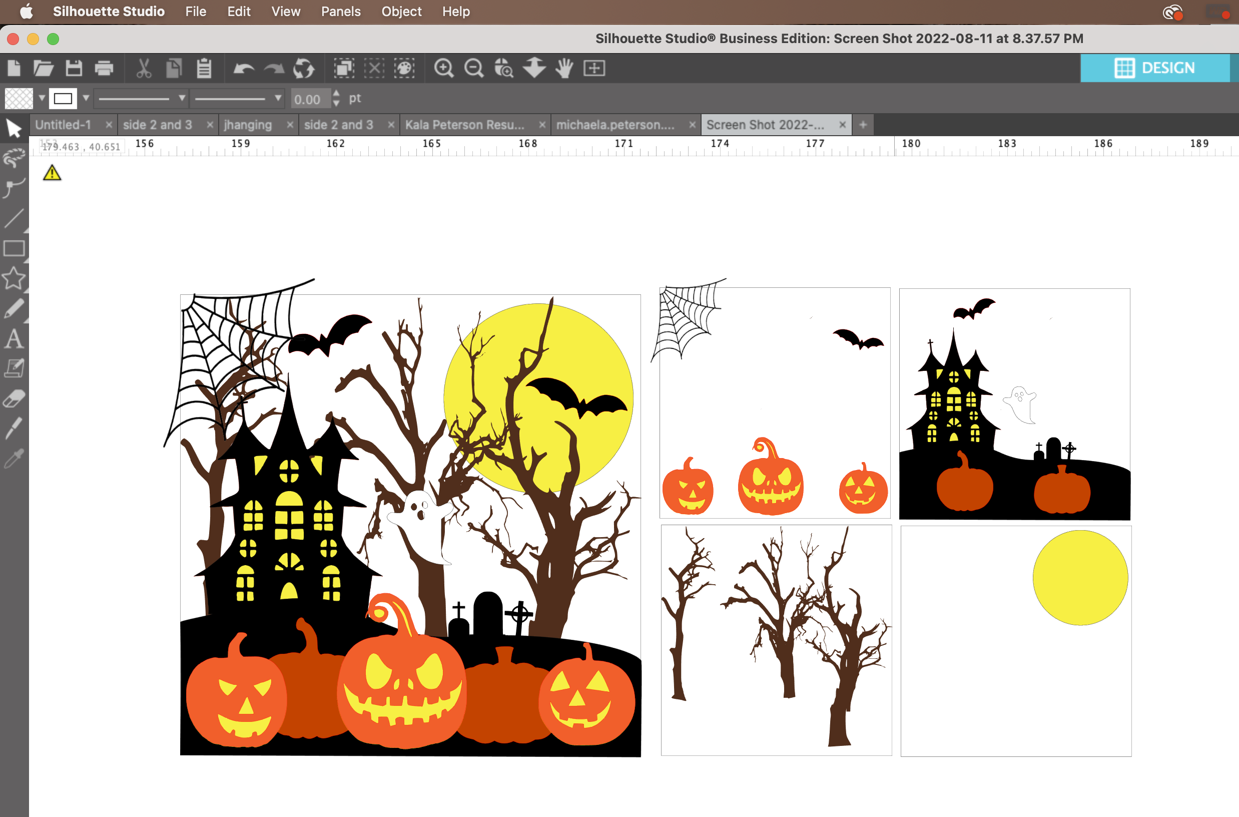The image size is (1239, 817).
Task: Open the Panels menu
Action: 341,12
